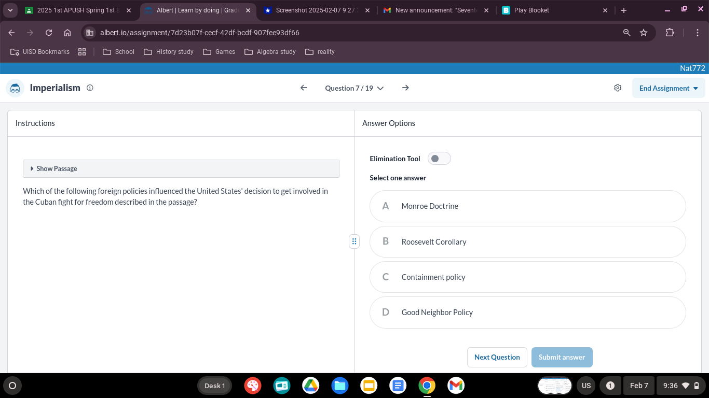Go to the next question arrow

pos(405,88)
